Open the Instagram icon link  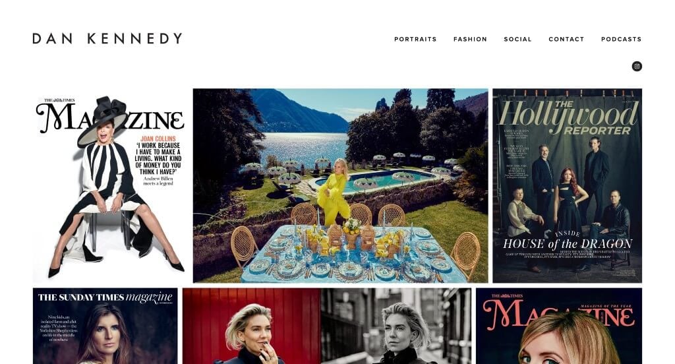(x=637, y=66)
